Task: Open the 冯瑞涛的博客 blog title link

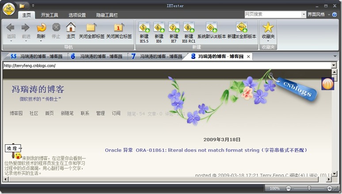Action: (x=38, y=89)
